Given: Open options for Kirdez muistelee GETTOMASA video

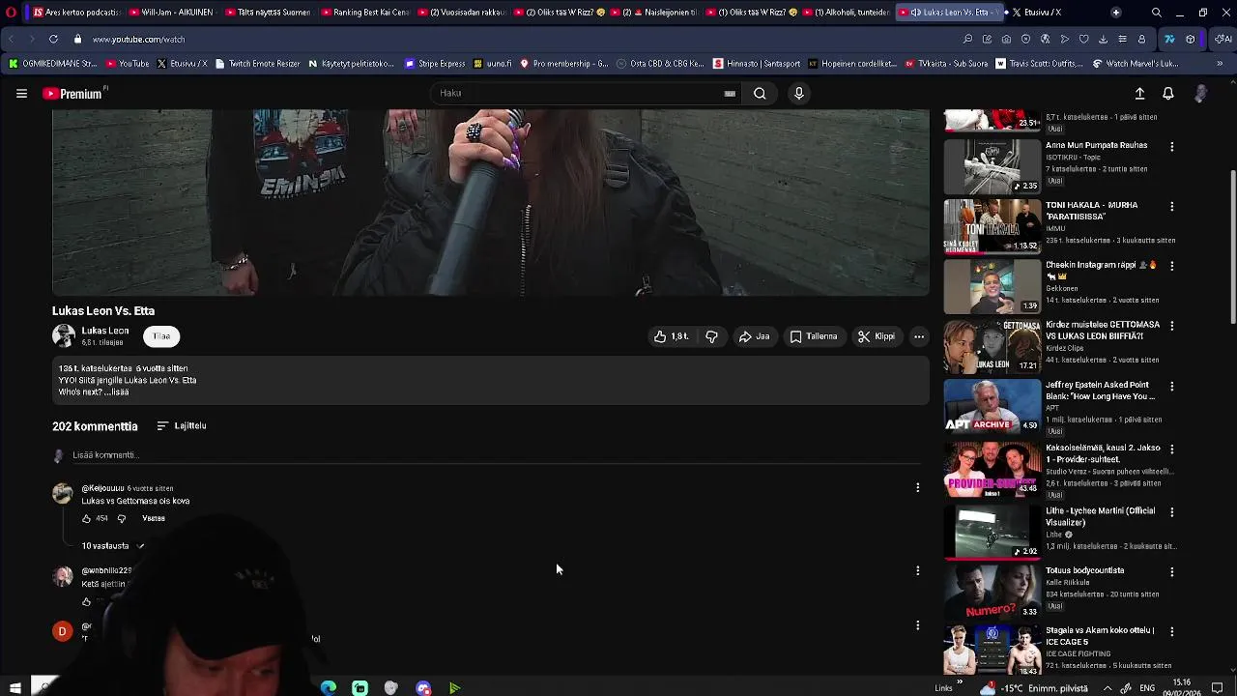Looking at the screenshot, I should (1172, 326).
